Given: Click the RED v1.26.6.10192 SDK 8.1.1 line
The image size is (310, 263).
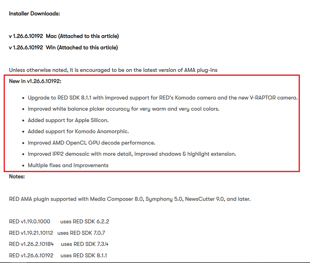Looking at the screenshot, I should point(58,255).
